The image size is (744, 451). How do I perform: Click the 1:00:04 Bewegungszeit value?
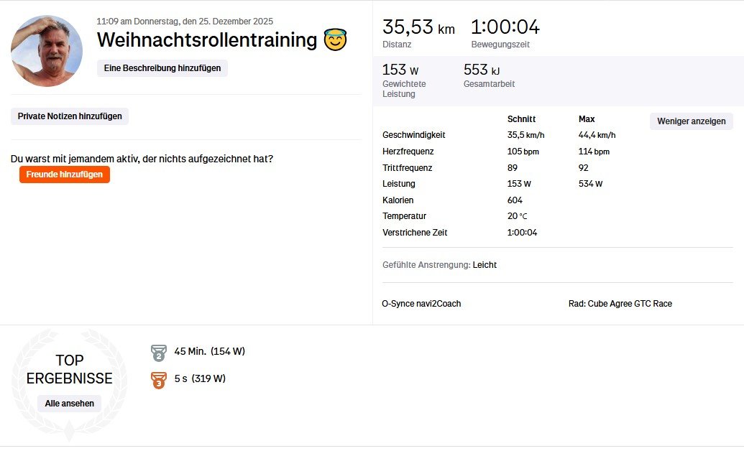[505, 28]
